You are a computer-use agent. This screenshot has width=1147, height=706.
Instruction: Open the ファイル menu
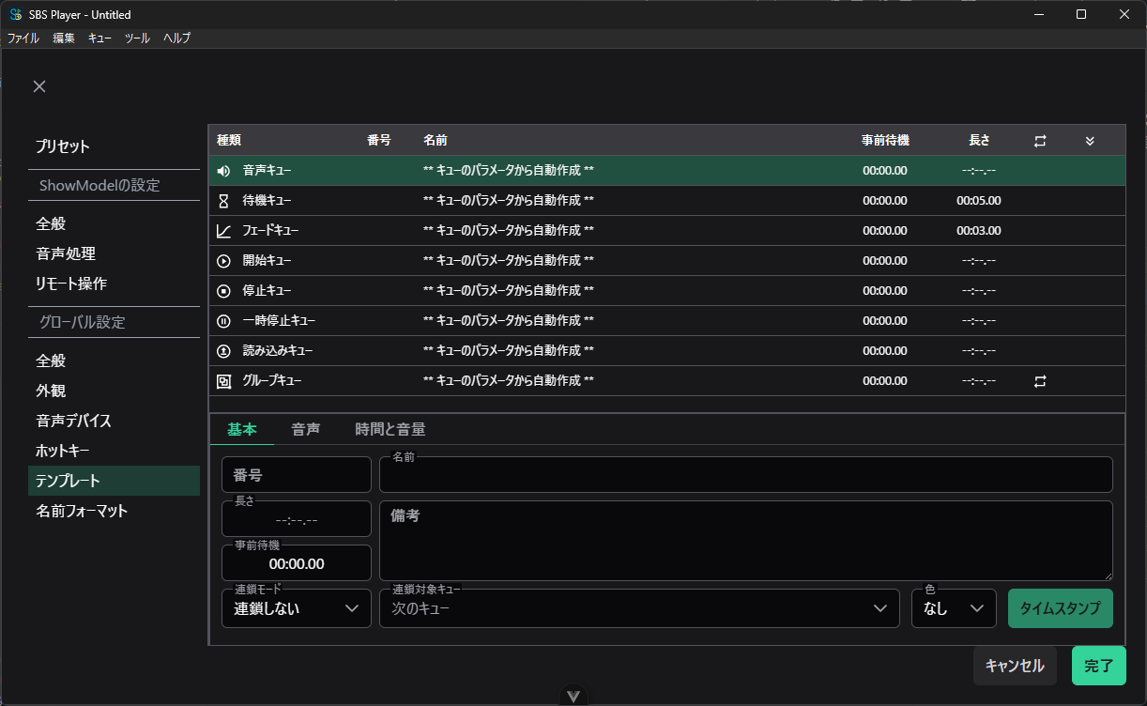[23, 38]
